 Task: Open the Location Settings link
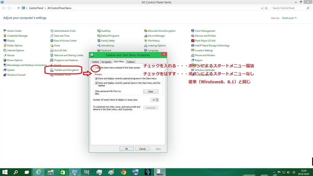[x=202, y=50]
